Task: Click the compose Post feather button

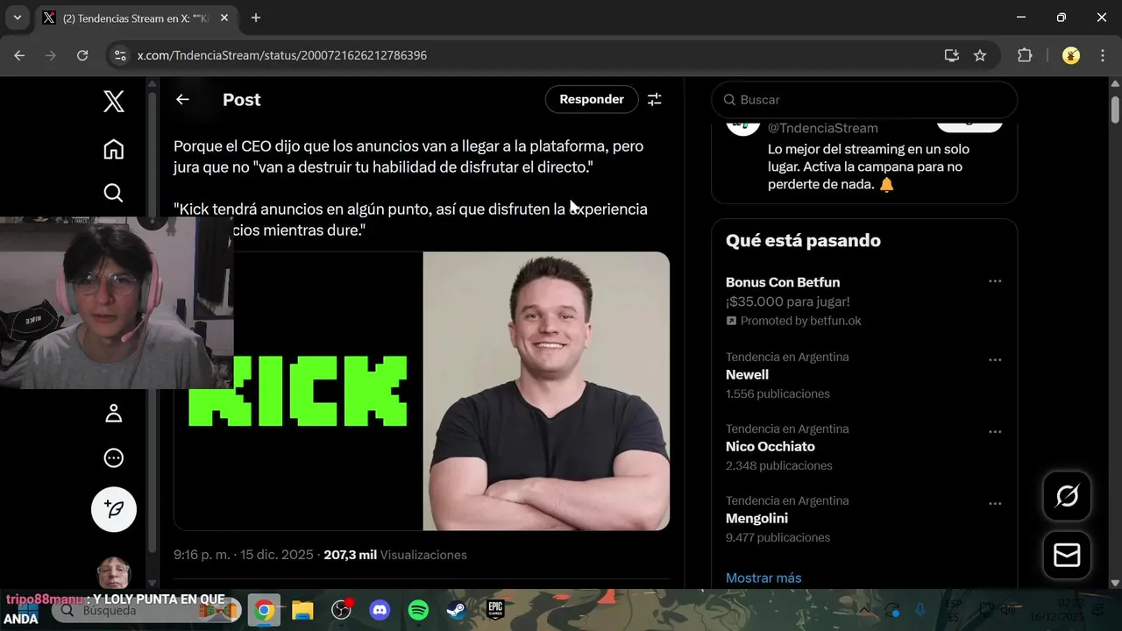Action: 114,509
